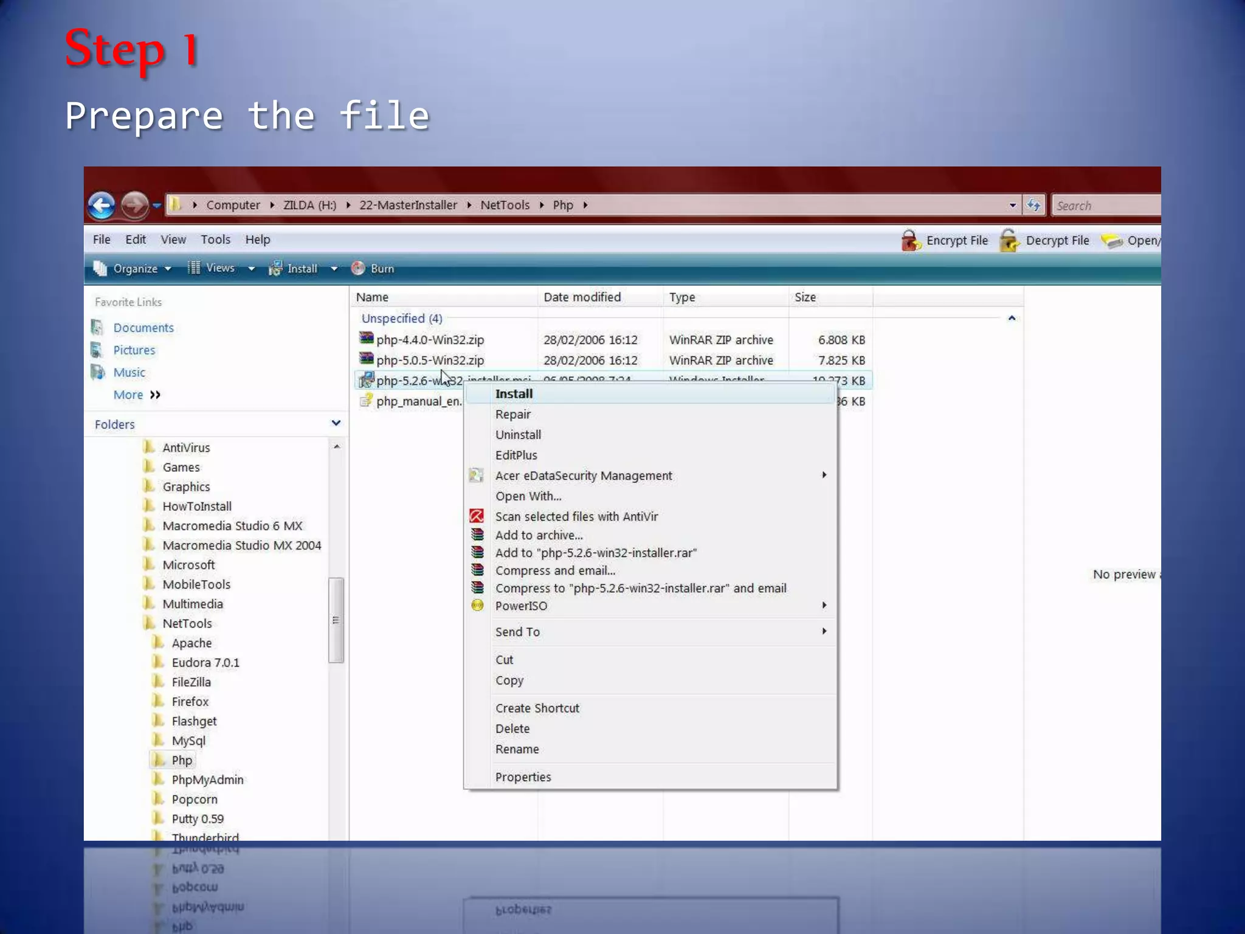
Task: Click the php-5.2.6 installer msi icon
Action: [366, 379]
